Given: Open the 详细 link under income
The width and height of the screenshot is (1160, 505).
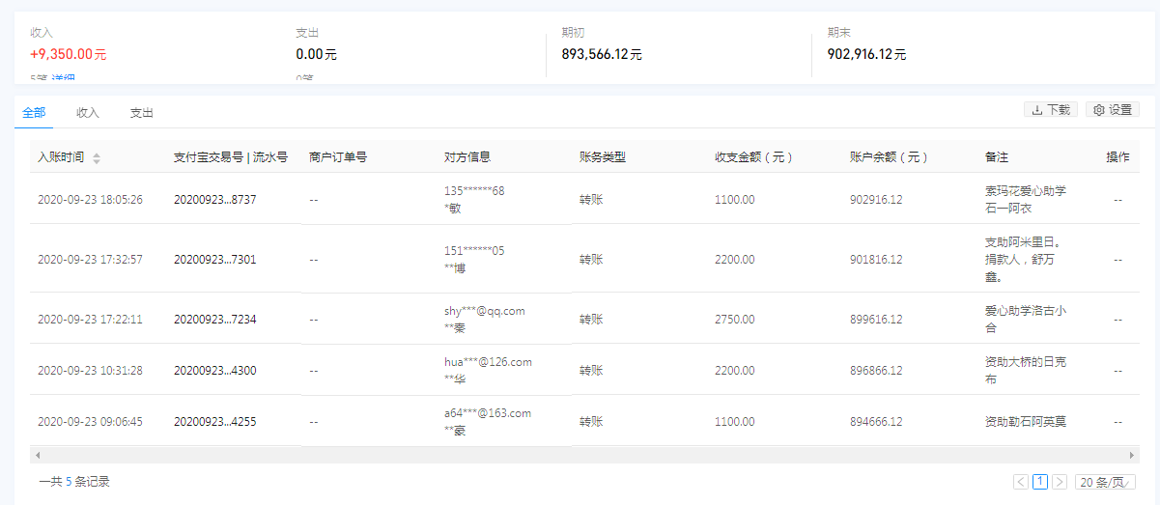Looking at the screenshot, I should coord(62,78).
